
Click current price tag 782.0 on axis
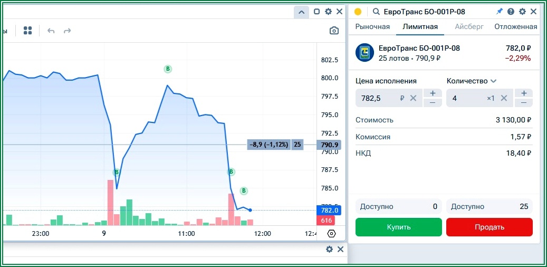tap(329, 210)
